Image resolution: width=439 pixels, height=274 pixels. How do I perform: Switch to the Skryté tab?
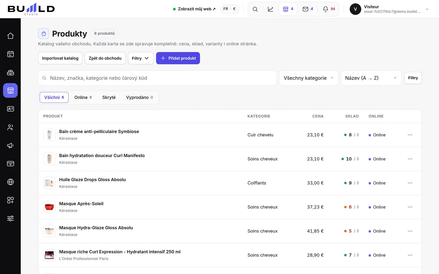click(109, 97)
